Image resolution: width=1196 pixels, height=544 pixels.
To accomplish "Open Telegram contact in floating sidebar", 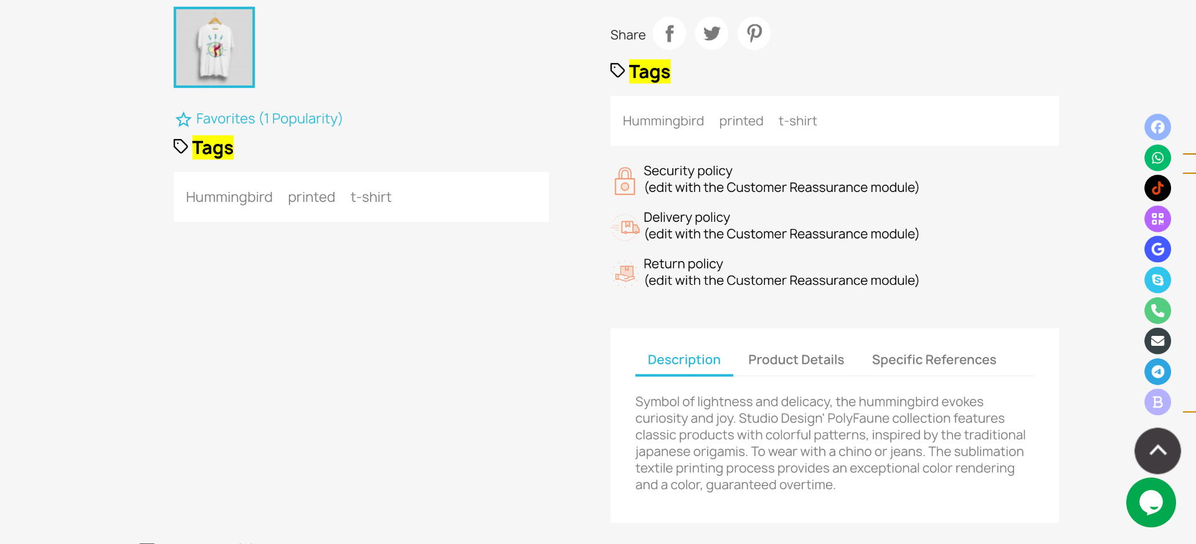I will 1157,371.
